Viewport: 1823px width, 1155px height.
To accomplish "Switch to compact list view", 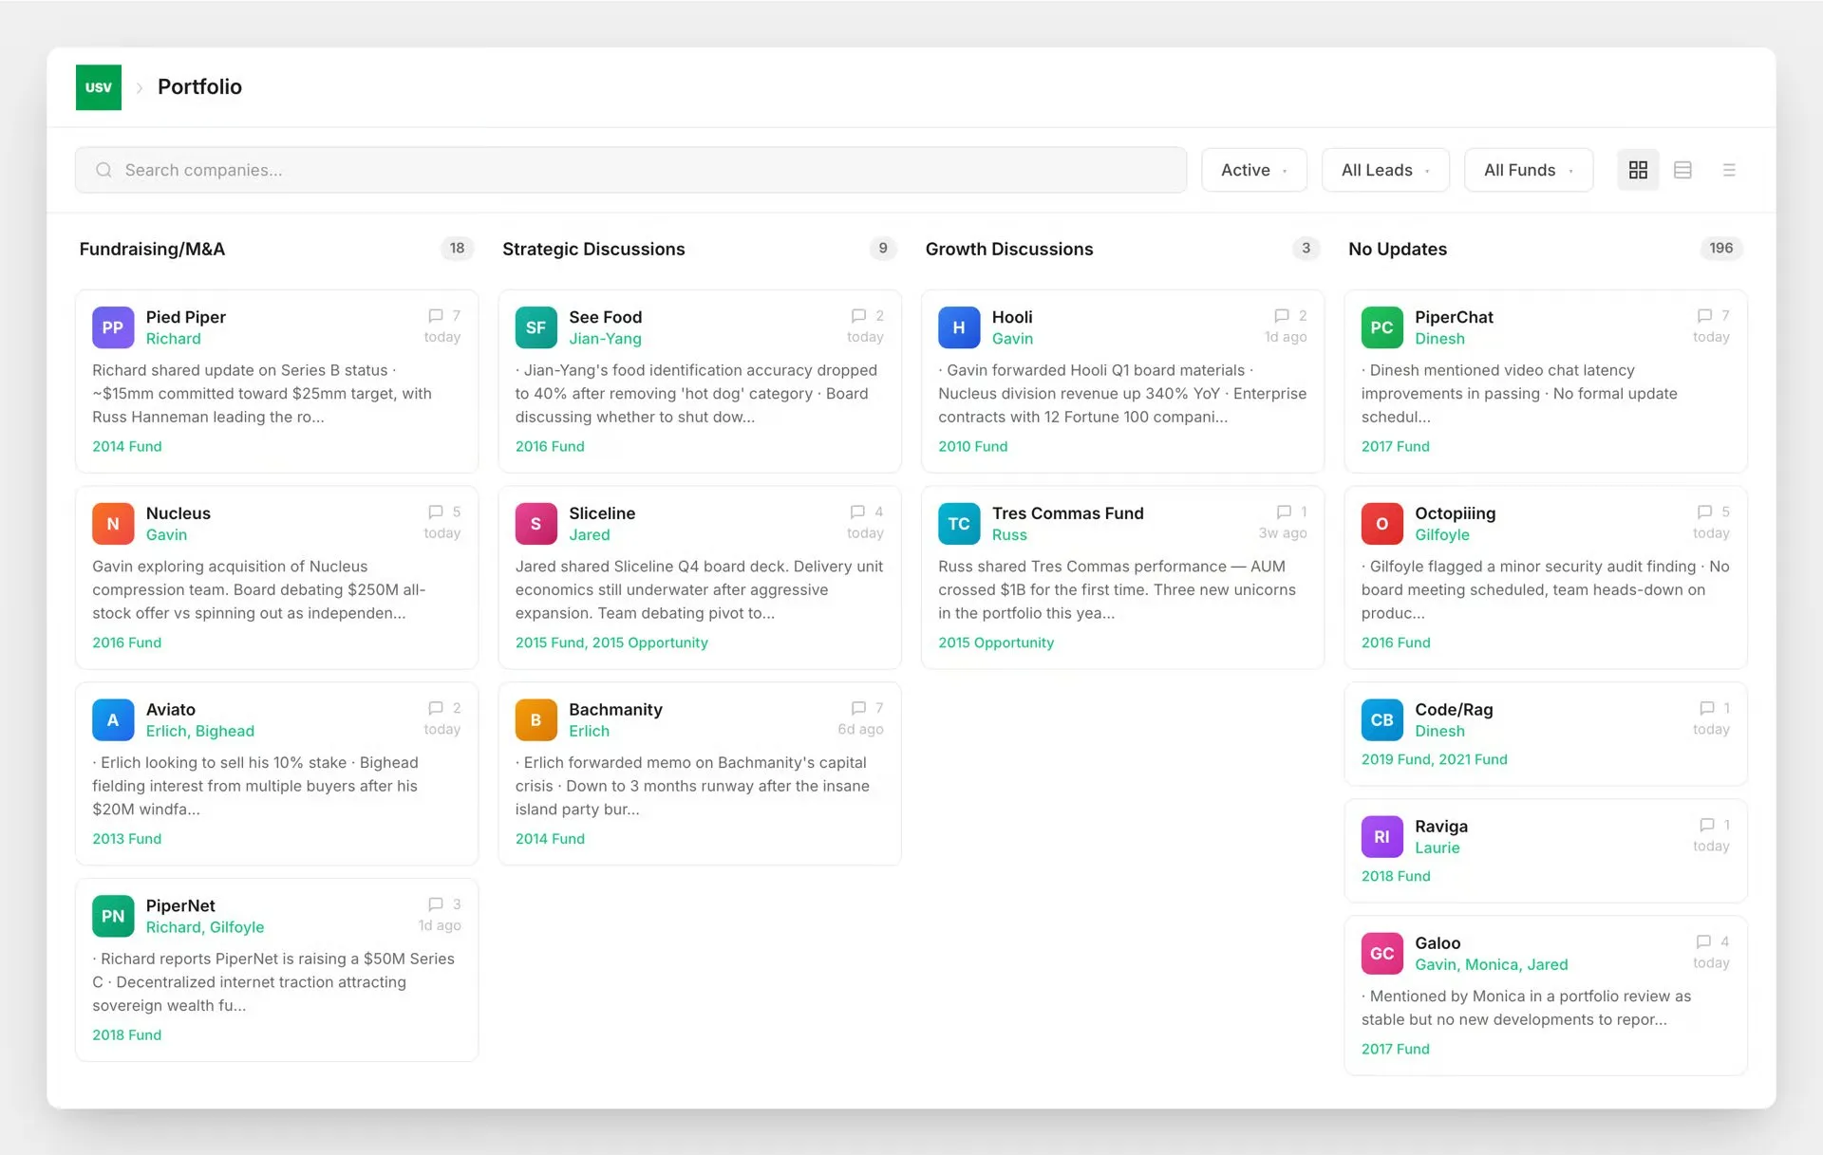I will [1729, 170].
